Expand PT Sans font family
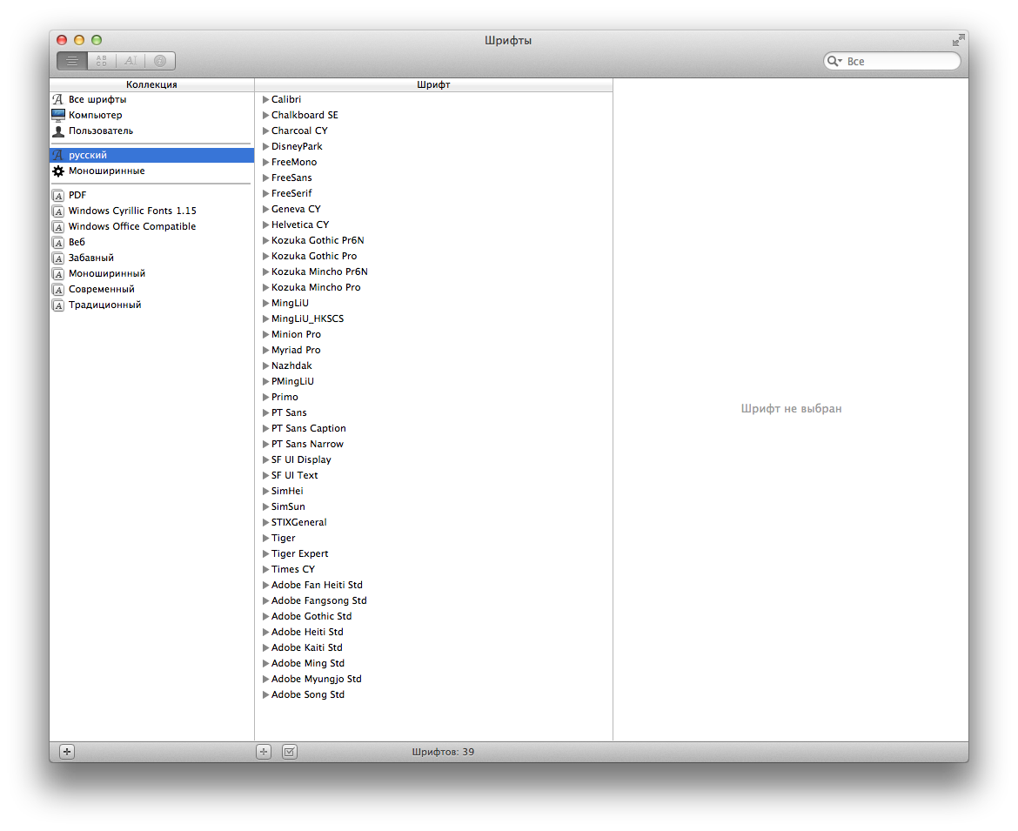1018x831 pixels. coord(265,413)
